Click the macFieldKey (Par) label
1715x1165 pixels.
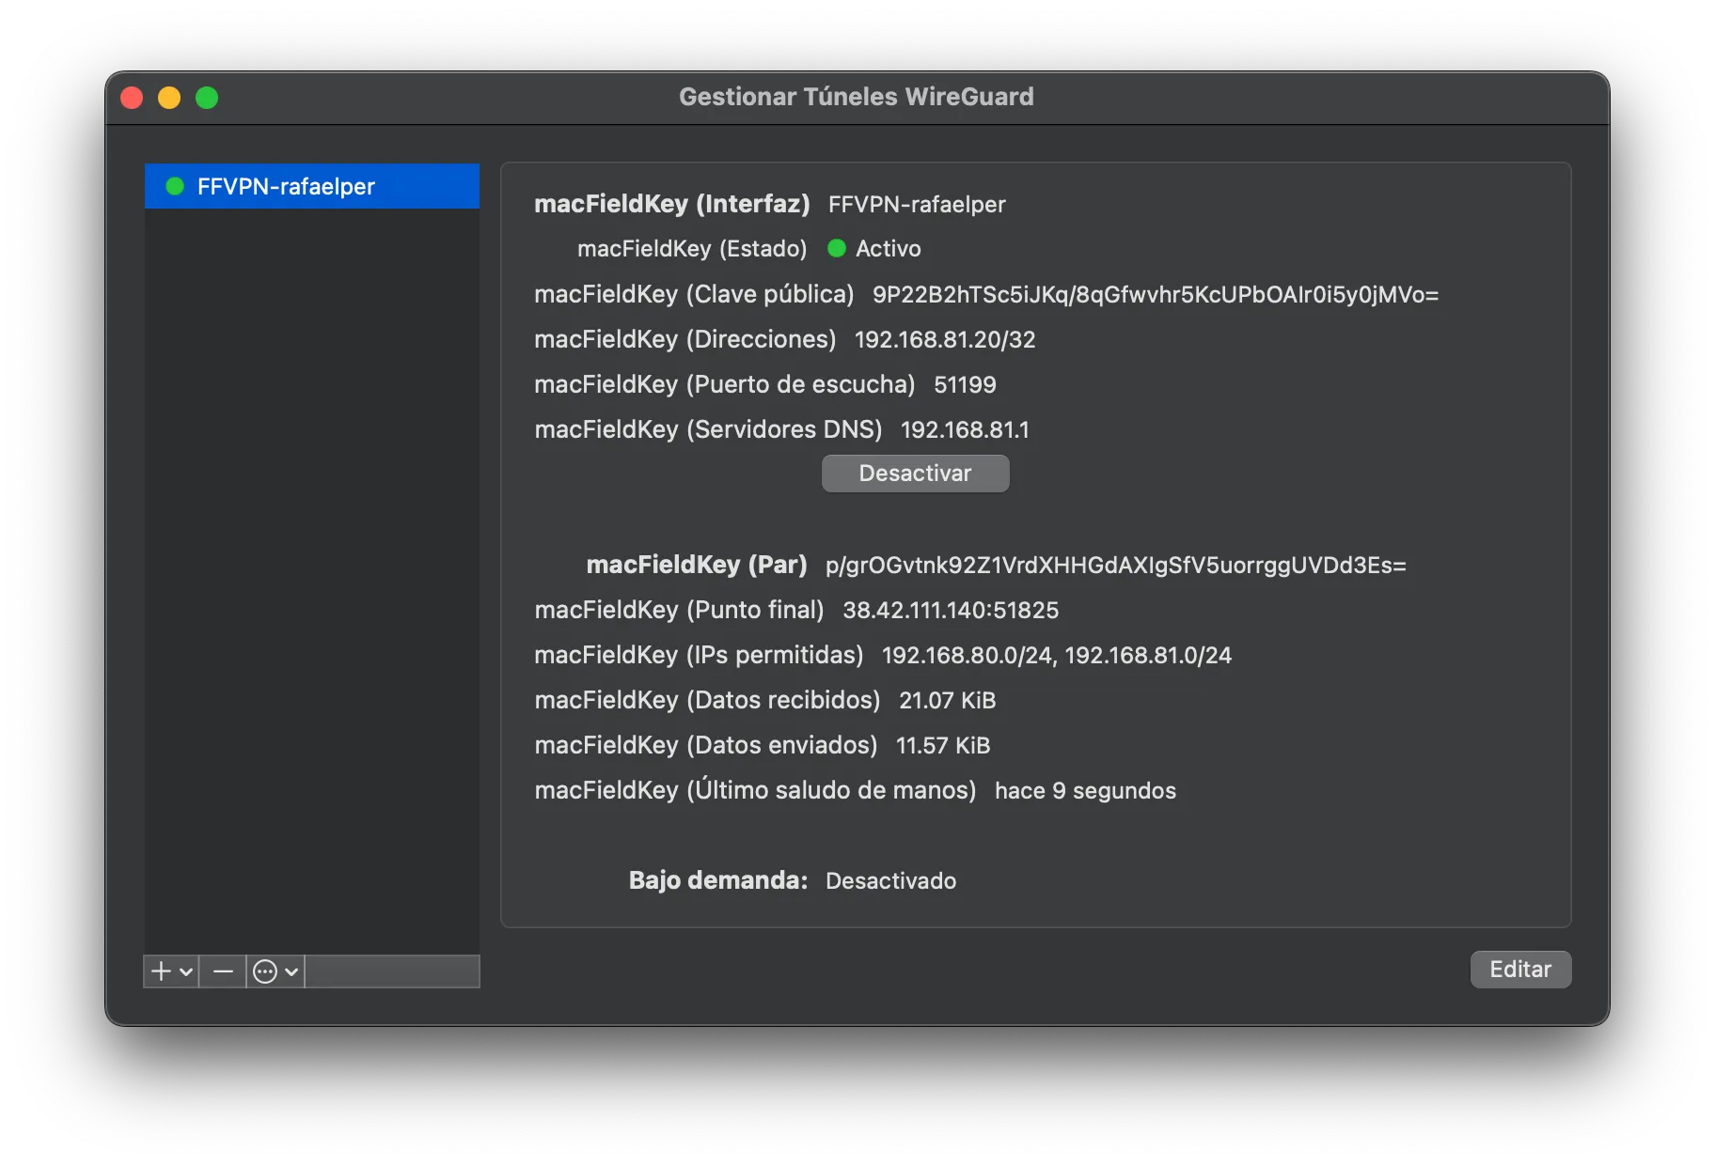point(697,565)
